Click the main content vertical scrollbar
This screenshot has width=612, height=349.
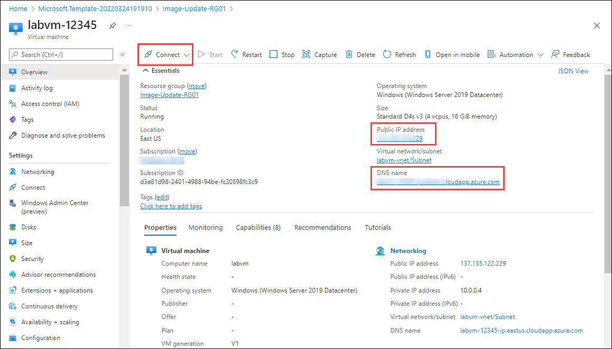click(x=608, y=173)
